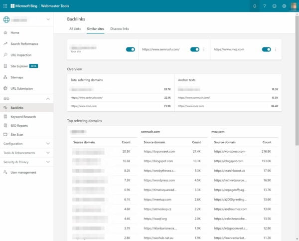The image size is (299, 241).
Task: Expand the Configuration section
Action: (48, 144)
